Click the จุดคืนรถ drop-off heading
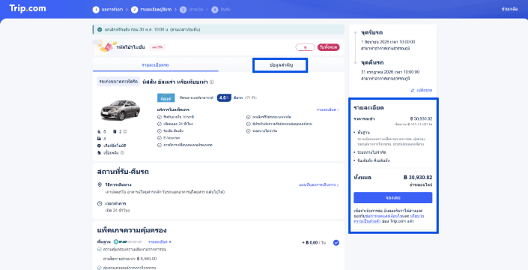This screenshot has height=270, width=528. point(372,63)
